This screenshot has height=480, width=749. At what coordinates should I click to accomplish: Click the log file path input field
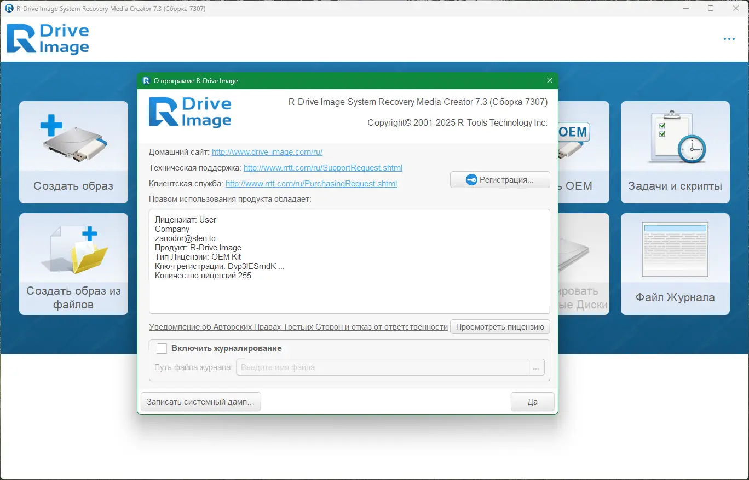coord(382,367)
